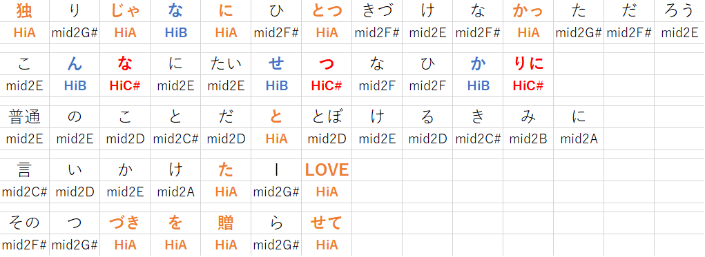Click the HiA note under せて
Viewport: 705px width, 257px height.
pyautogui.click(x=327, y=245)
